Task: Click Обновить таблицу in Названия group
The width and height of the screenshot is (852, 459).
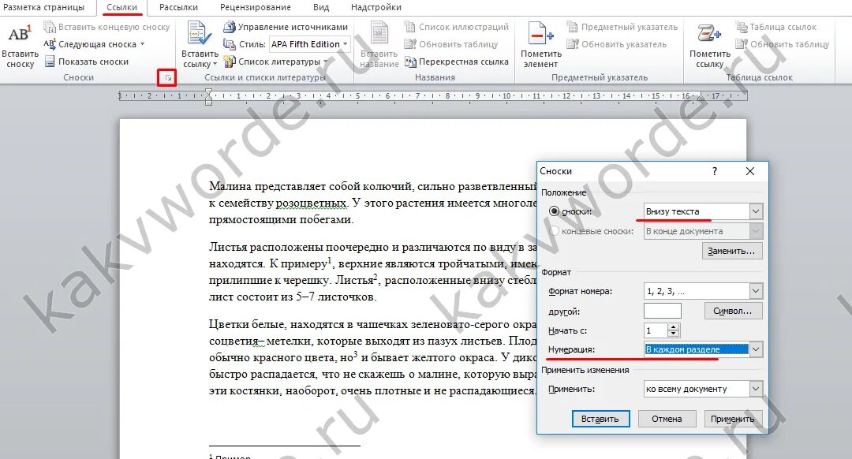Action: 451,44
